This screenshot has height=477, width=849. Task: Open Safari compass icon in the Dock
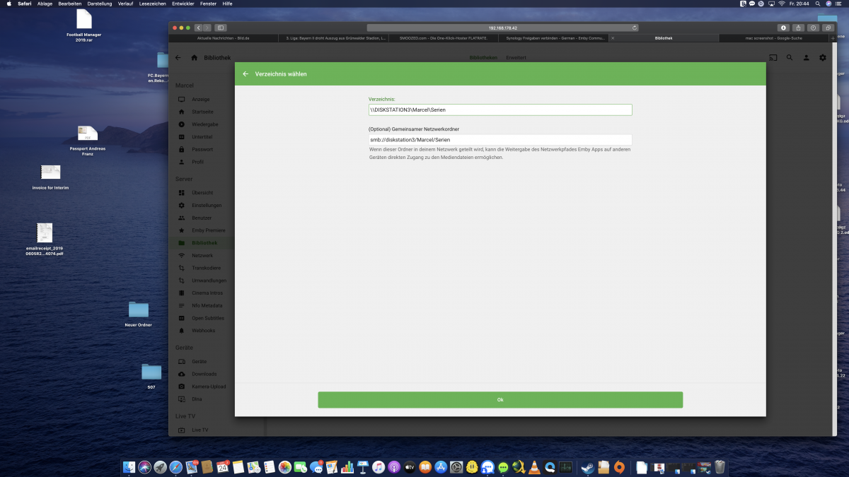[175, 467]
